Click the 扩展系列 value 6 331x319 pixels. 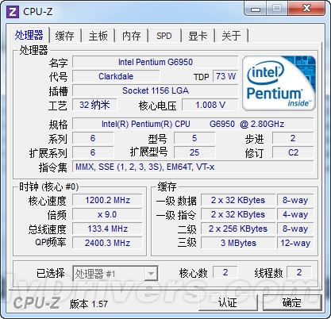pos(93,152)
